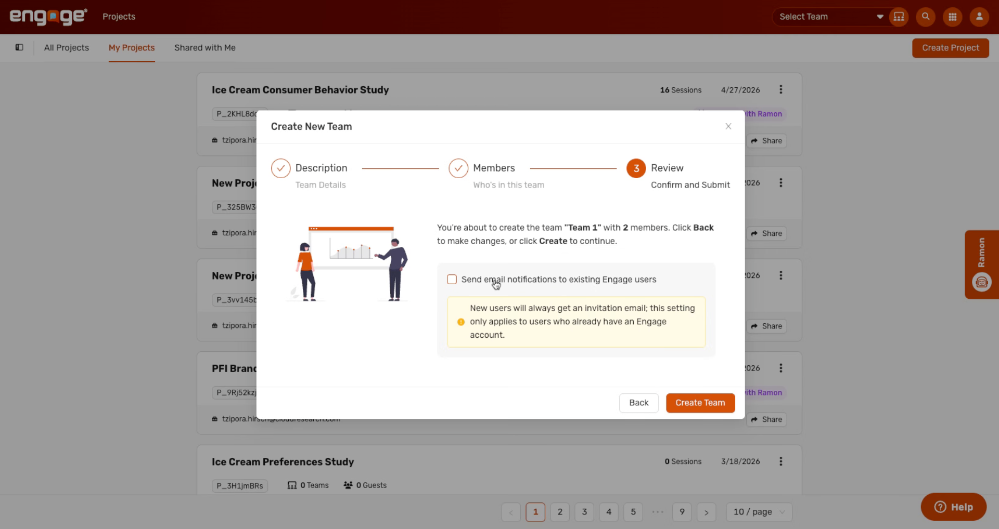Open the Projects menu item

pyautogui.click(x=119, y=17)
